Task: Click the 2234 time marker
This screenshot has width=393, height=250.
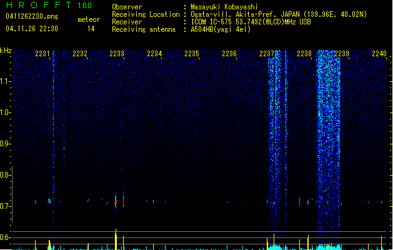Action: (x=154, y=54)
